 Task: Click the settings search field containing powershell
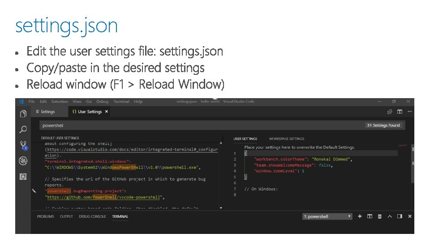pyautogui.click(x=222, y=125)
